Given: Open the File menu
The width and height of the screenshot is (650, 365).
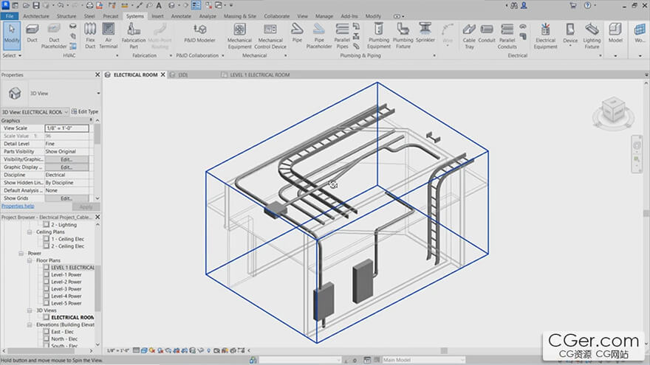Looking at the screenshot, I should (x=10, y=16).
